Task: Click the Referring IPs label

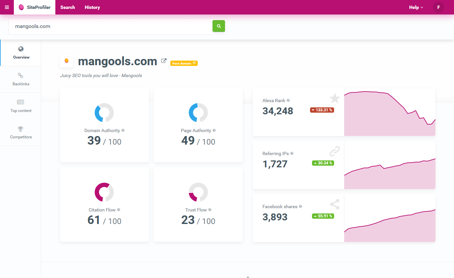Action: point(276,154)
